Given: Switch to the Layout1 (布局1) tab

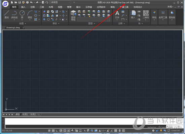Looking at the screenshot, I should point(25,115).
